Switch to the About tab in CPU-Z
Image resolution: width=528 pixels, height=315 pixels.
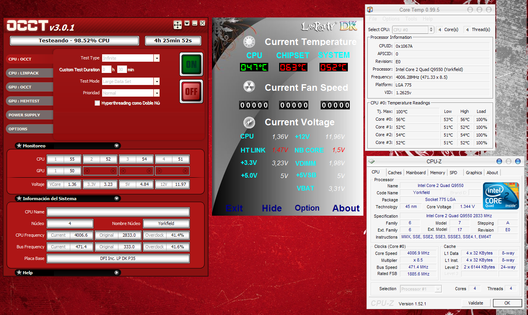coord(492,173)
